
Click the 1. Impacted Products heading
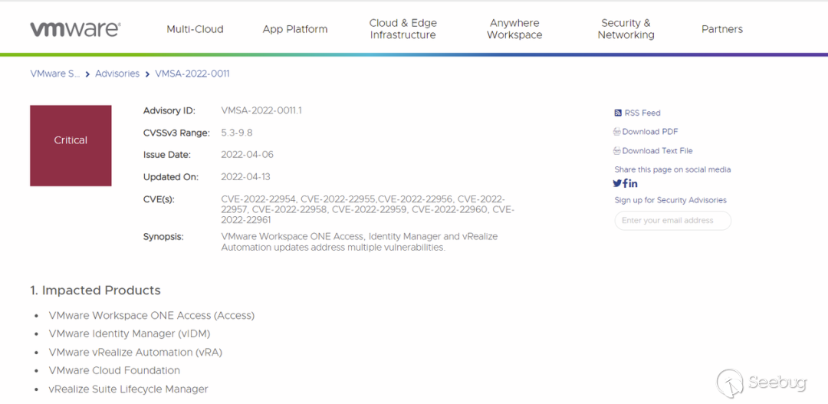(95, 291)
